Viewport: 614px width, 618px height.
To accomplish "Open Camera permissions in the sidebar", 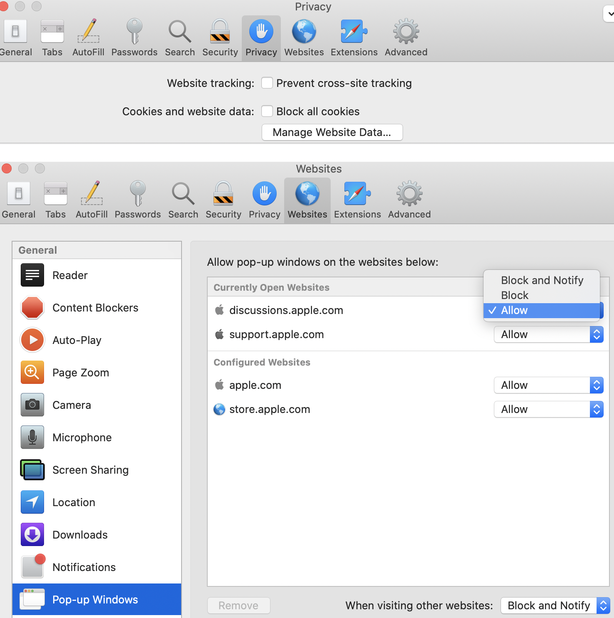I will (x=97, y=405).
